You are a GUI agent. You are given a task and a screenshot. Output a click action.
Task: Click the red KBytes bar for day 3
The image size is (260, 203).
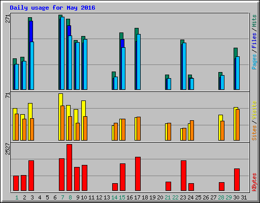[31, 176]
